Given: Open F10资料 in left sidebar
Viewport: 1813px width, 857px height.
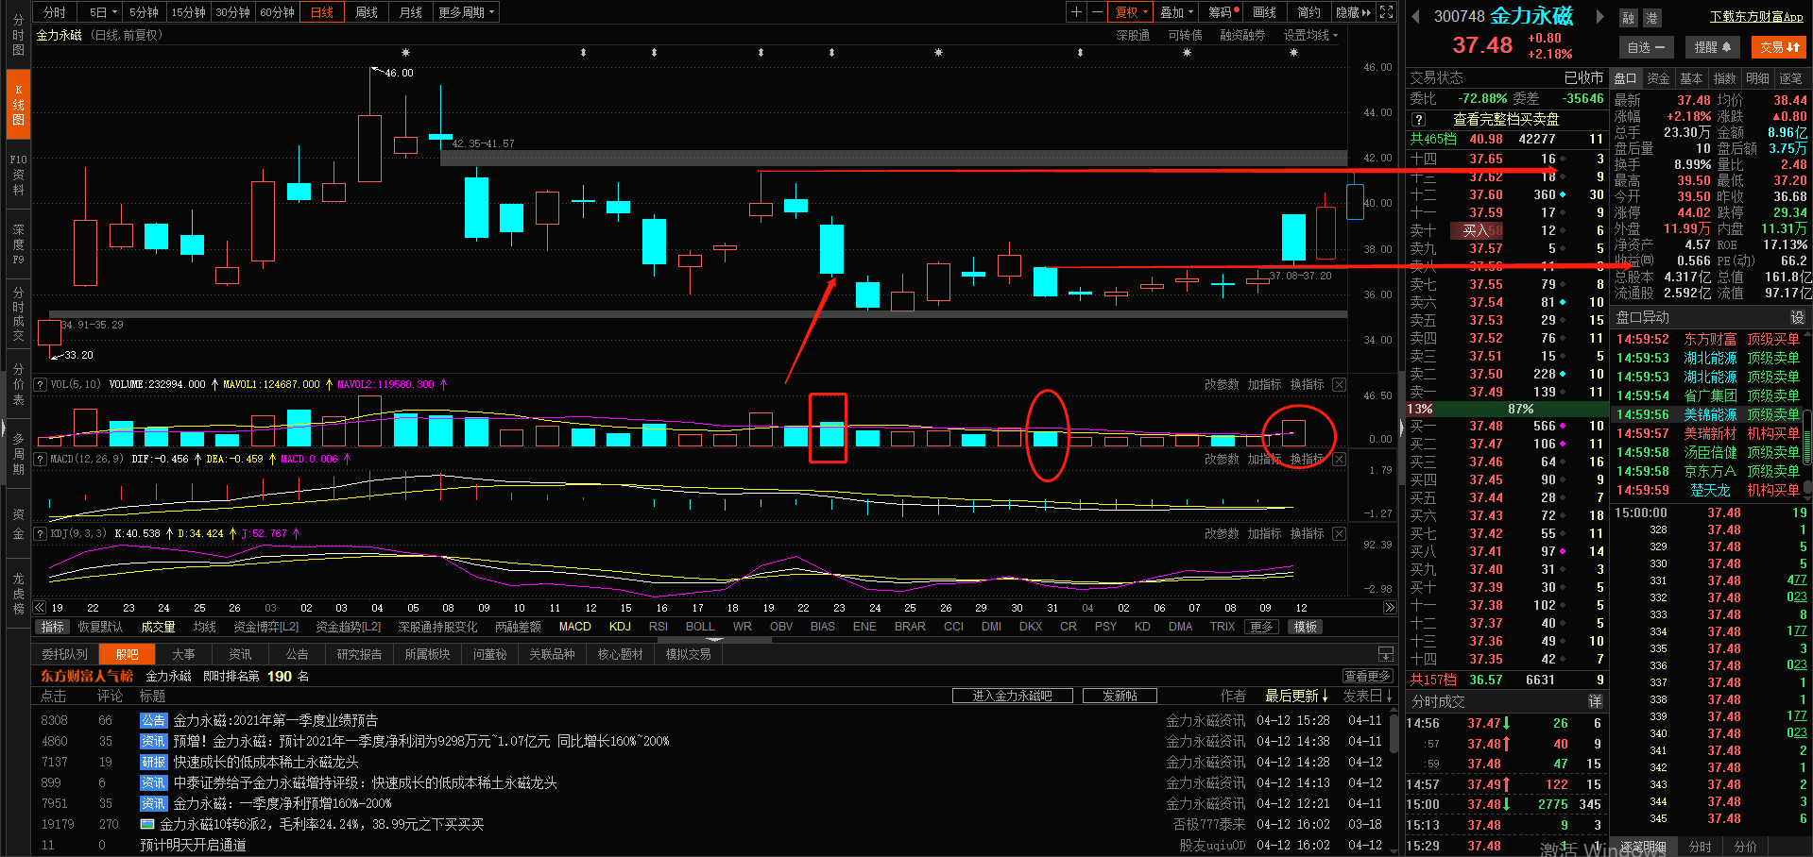Looking at the screenshot, I should 18,175.
